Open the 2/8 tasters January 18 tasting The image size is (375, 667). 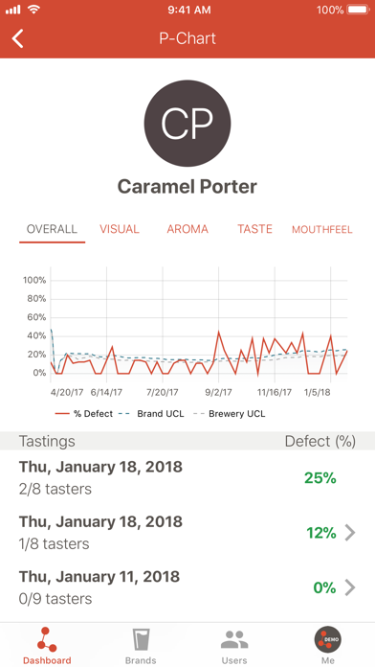point(187,477)
